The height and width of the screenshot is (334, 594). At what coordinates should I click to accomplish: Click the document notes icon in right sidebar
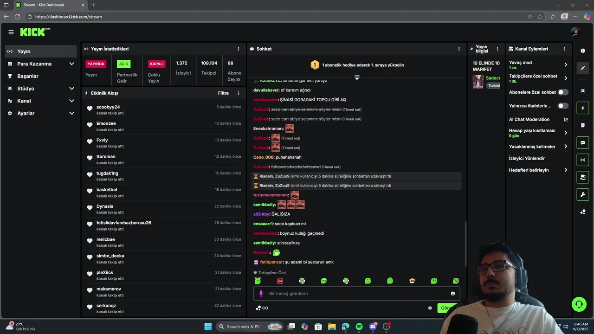[x=583, y=125]
